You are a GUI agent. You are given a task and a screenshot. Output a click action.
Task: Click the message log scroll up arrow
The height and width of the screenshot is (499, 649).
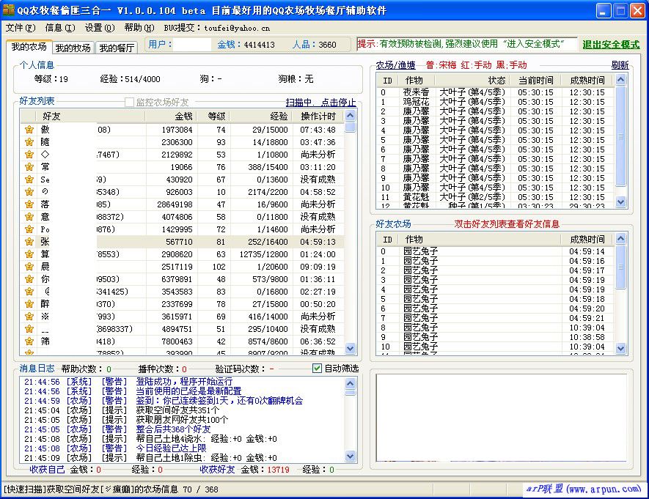pyautogui.click(x=350, y=383)
